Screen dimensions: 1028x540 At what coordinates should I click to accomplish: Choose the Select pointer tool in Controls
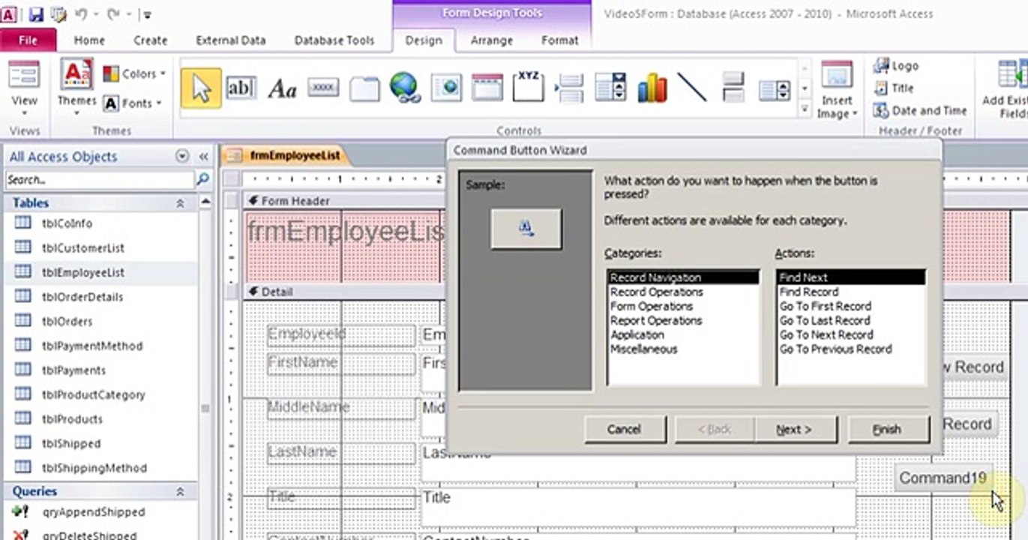click(201, 88)
